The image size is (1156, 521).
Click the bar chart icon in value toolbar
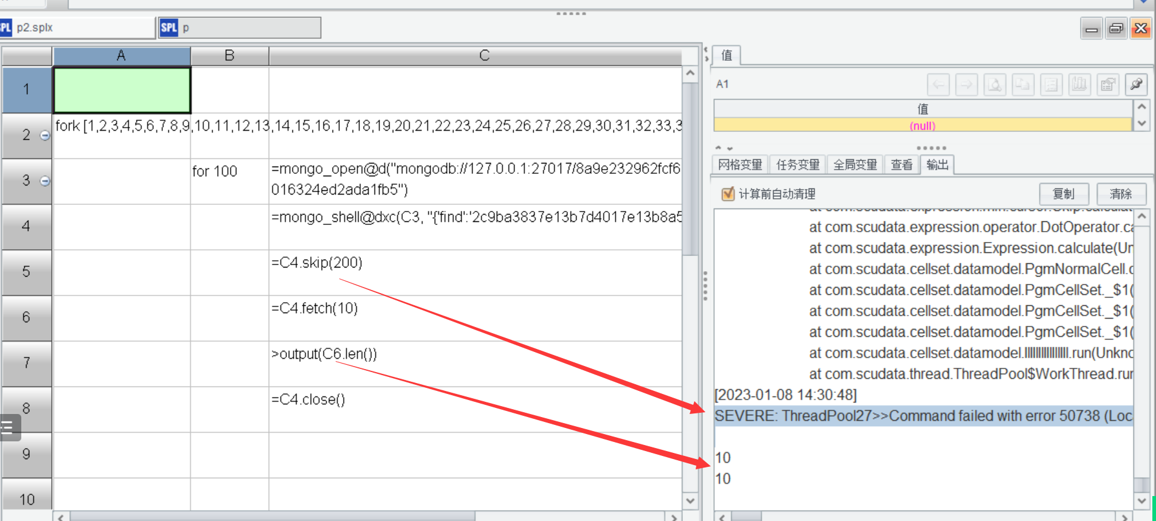(1079, 85)
